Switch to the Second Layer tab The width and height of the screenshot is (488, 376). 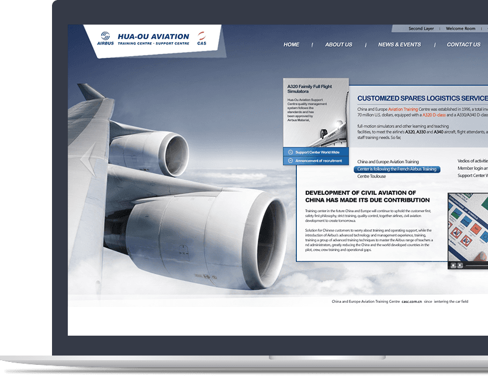[x=421, y=29]
